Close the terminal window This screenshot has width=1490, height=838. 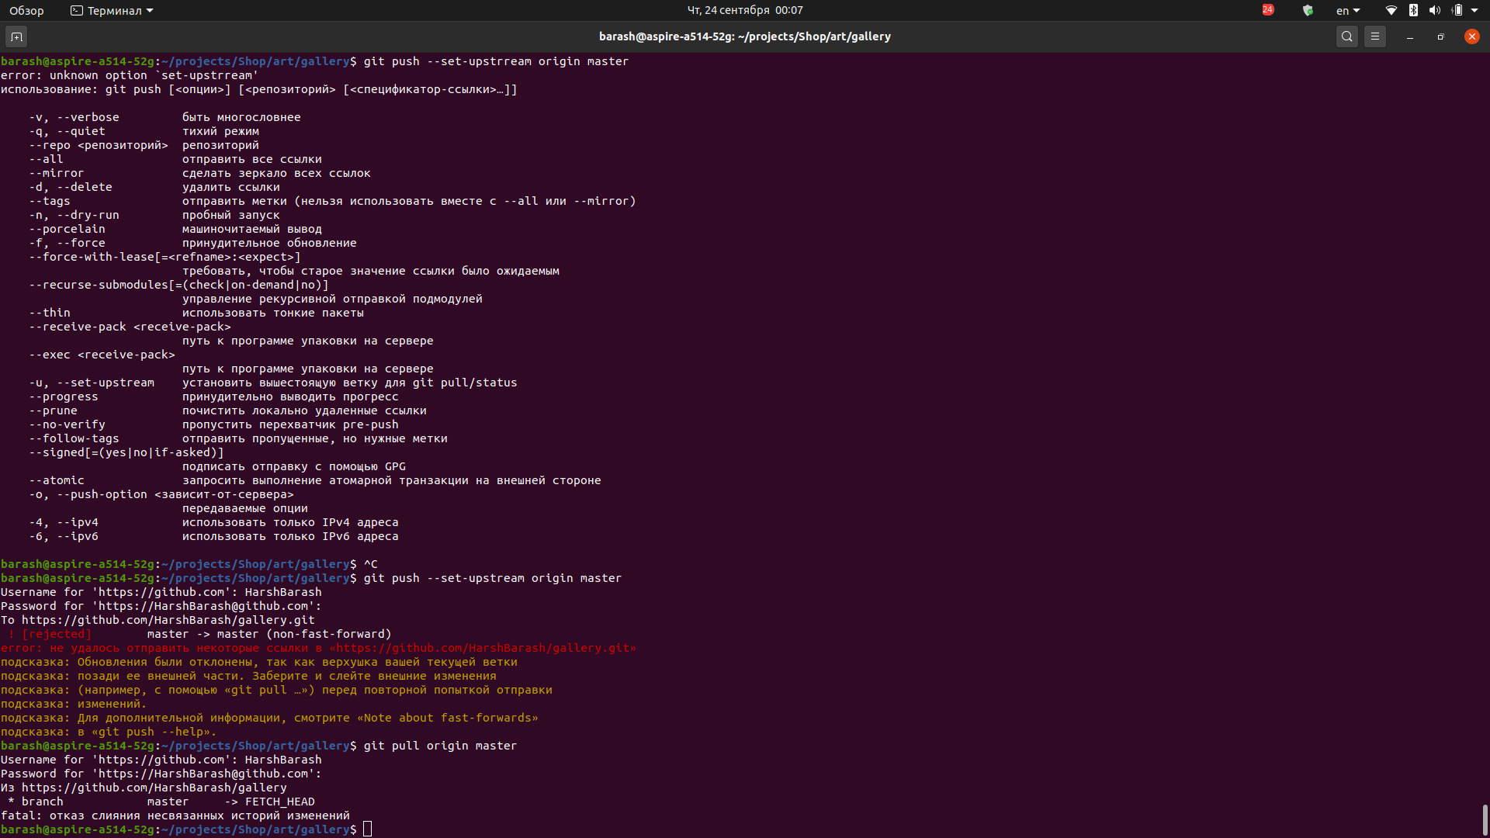1472,36
